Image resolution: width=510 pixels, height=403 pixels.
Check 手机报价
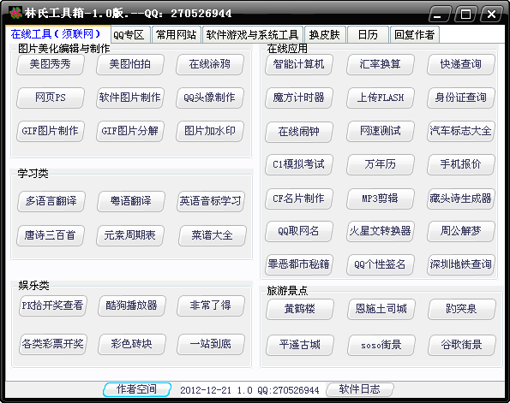click(x=461, y=164)
